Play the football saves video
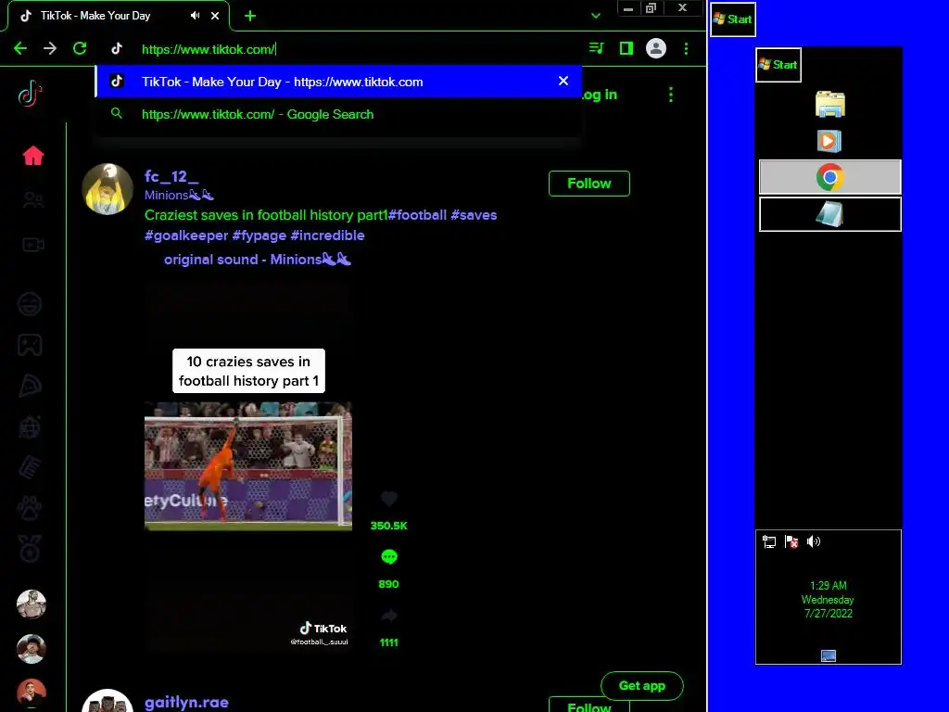 [x=248, y=466]
